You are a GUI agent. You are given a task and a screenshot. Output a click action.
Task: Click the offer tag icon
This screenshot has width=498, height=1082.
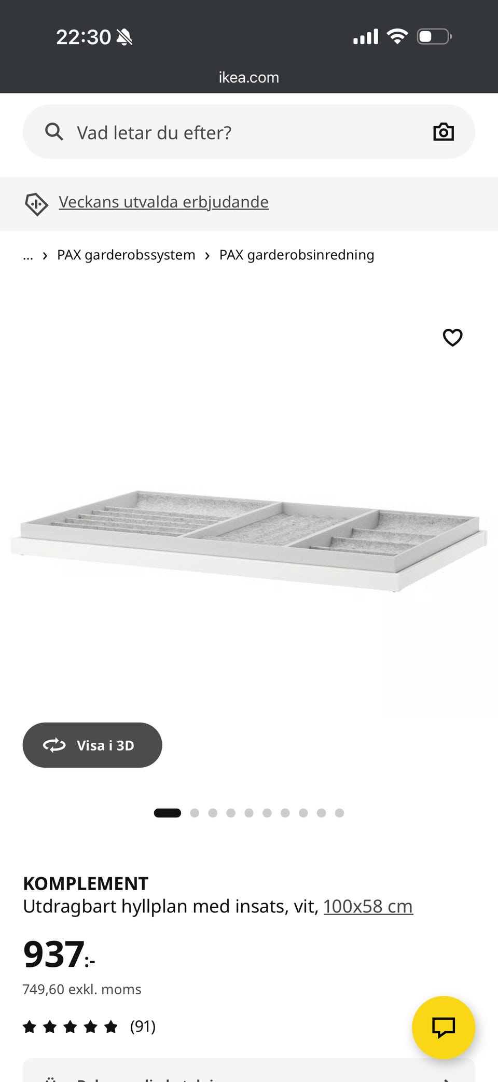click(x=36, y=204)
